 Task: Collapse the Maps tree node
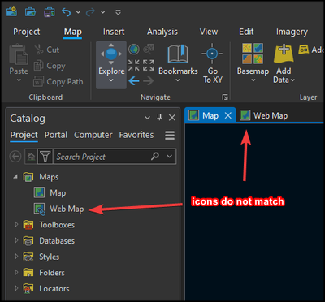(x=15, y=177)
